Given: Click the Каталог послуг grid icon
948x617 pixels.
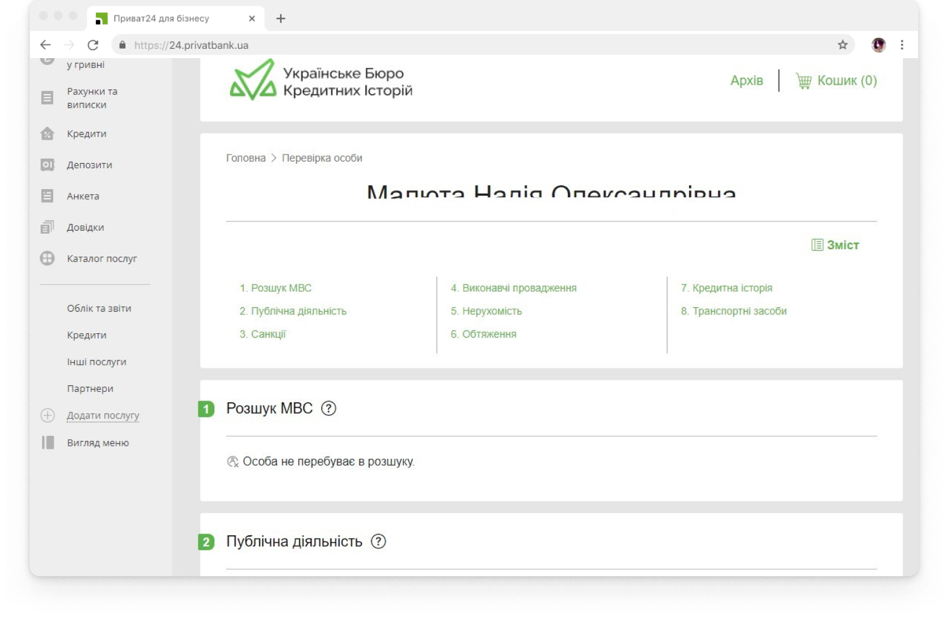Looking at the screenshot, I should (x=47, y=258).
